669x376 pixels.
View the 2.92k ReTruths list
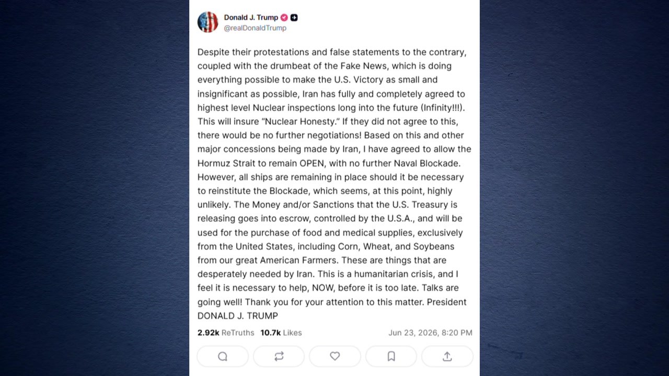pyautogui.click(x=226, y=333)
